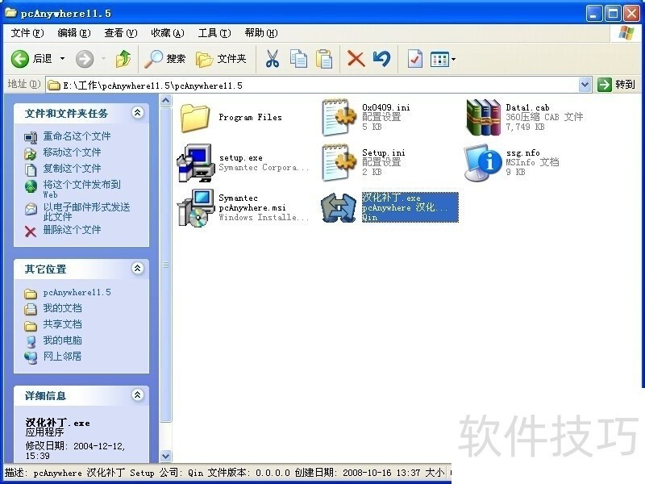
Task: Open the 工具(T) menu
Action: (x=214, y=33)
